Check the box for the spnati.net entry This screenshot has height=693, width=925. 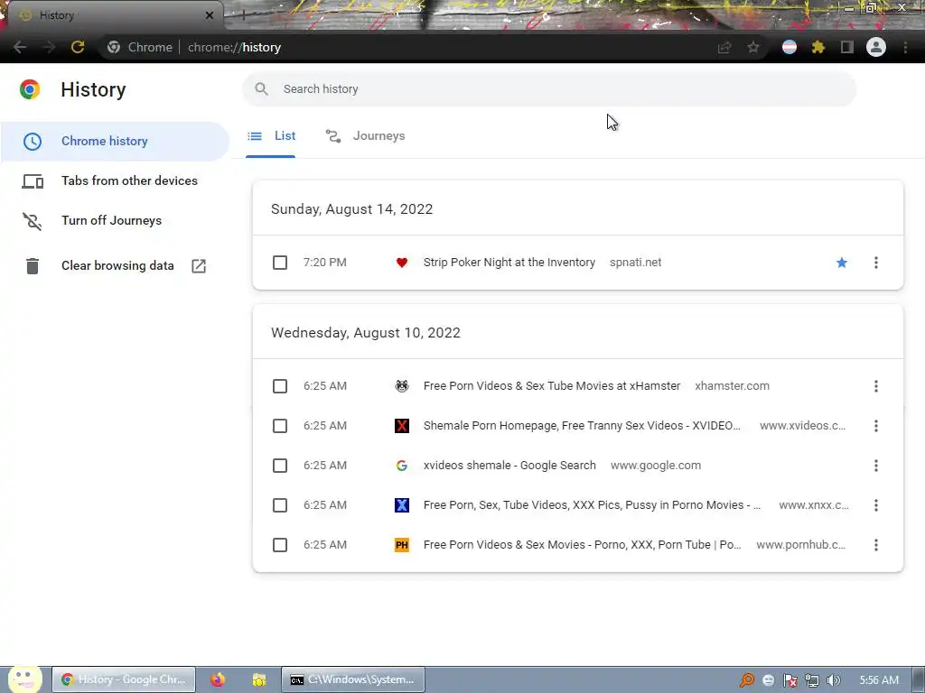280,263
